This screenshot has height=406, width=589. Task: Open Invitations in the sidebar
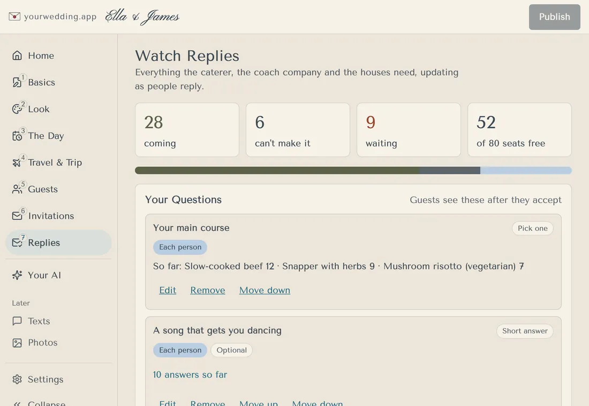(x=58, y=216)
